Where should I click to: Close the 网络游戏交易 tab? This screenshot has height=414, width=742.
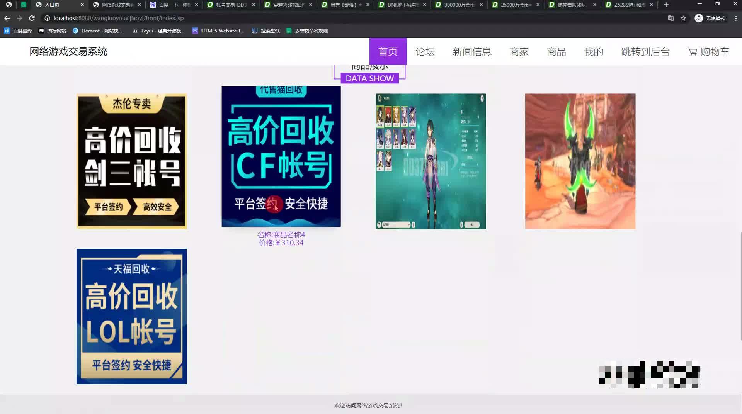click(x=140, y=5)
